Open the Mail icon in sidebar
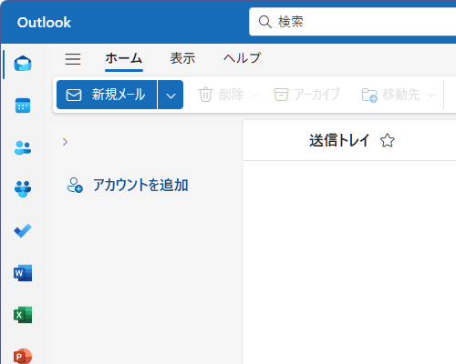Screen dimensions: 456x364 tap(23, 64)
